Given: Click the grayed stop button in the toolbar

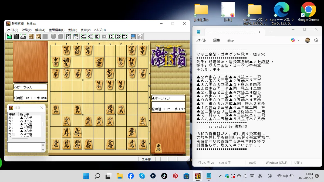Looking at the screenshot, I should [104, 36].
